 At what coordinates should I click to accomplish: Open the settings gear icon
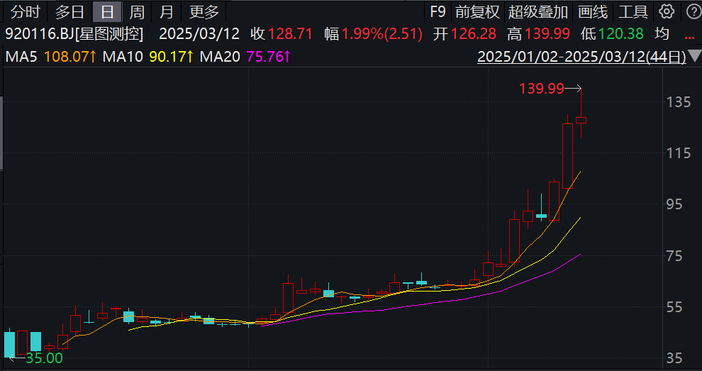(666, 11)
